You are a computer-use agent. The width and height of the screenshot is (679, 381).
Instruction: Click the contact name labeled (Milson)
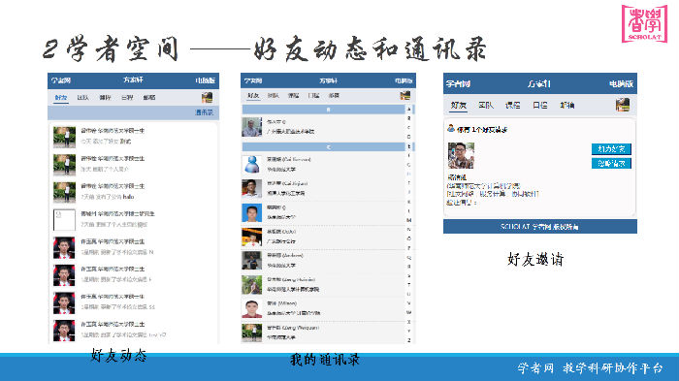(282, 303)
